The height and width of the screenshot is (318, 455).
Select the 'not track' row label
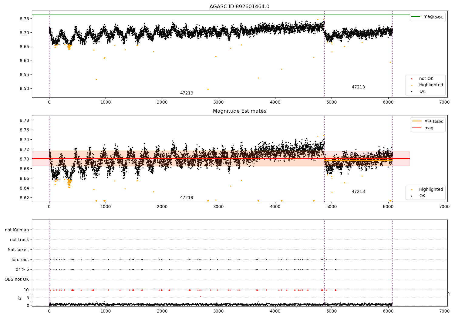coord(19,240)
